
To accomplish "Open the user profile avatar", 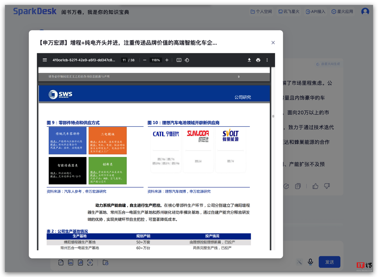I will pyautogui.click(x=365, y=12).
